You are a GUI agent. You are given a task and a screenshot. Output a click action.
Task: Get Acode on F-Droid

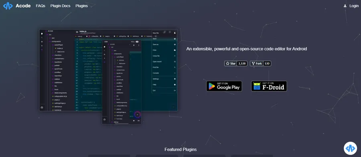(269, 86)
